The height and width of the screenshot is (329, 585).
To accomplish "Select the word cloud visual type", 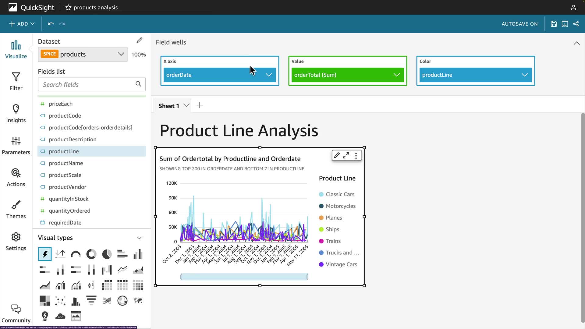I will click(x=60, y=316).
